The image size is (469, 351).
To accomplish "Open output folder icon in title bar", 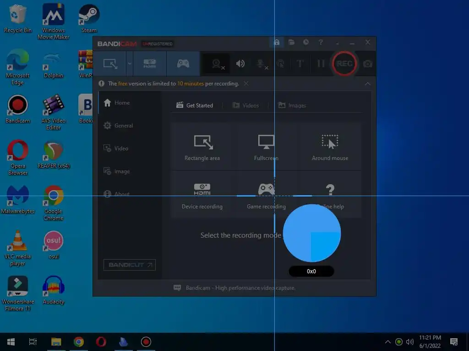I will pos(291,43).
